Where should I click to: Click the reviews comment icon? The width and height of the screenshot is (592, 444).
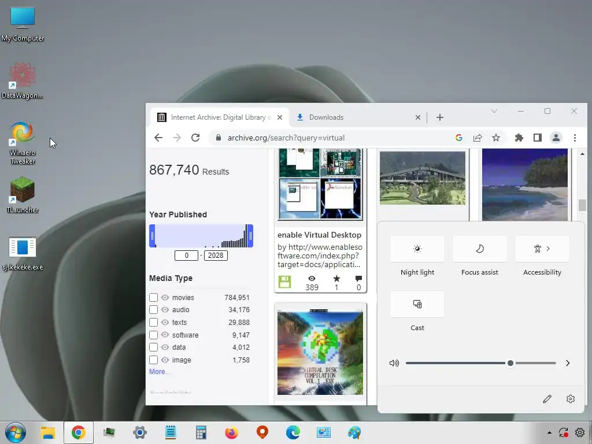coord(358,279)
